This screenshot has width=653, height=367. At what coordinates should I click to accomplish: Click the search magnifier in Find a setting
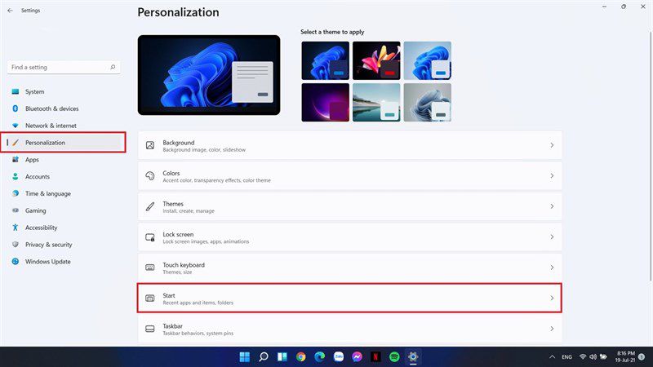(x=113, y=67)
